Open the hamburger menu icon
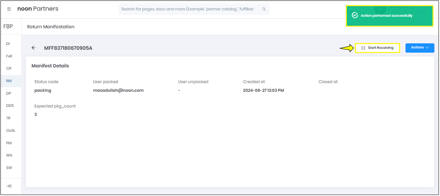 click(x=9, y=9)
